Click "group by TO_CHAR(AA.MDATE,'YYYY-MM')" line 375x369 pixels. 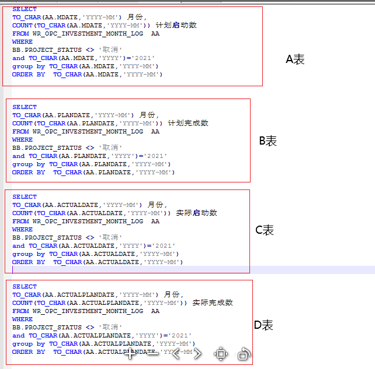pyautogui.click(x=85, y=66)
